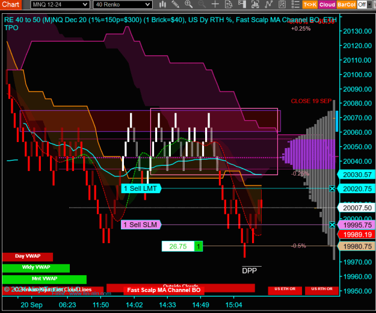Image resolution: width=376 pixels, height=313 pixels.
Task: Click the +0.25% level label
Action: coord(301,29)
